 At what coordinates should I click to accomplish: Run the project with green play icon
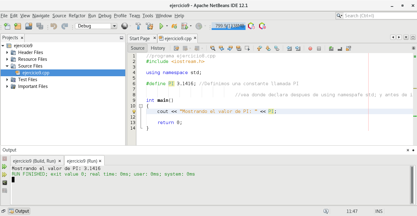161,26
